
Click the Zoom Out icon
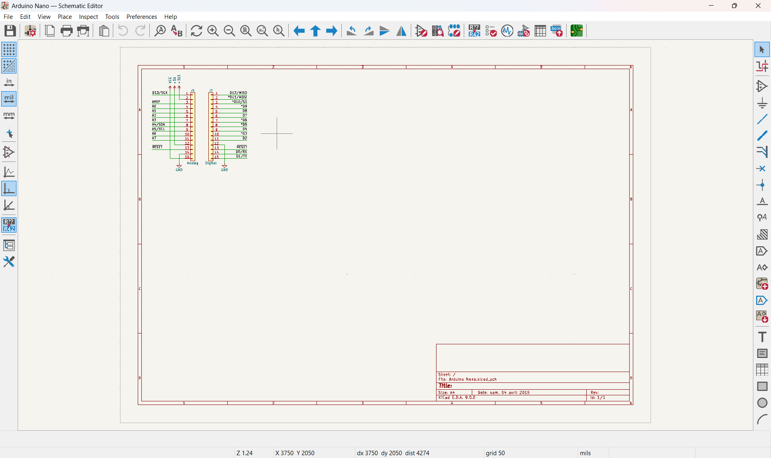point(229,31)
